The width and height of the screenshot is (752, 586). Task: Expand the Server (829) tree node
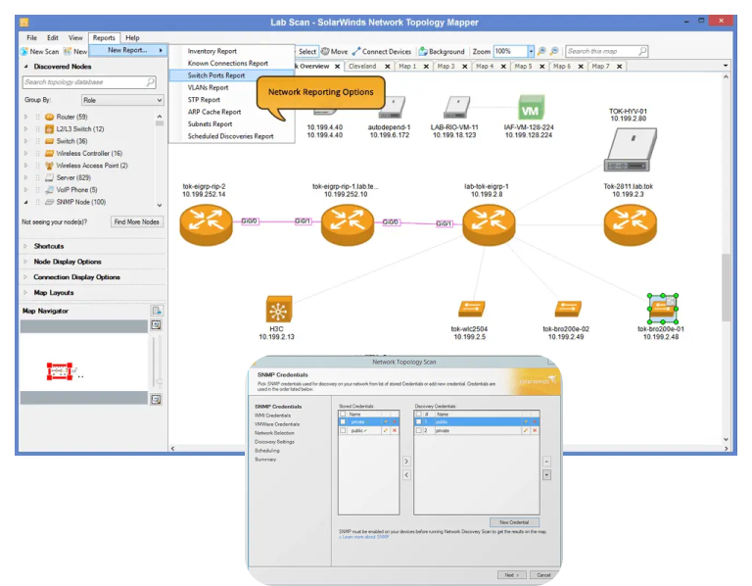(25, 177)
